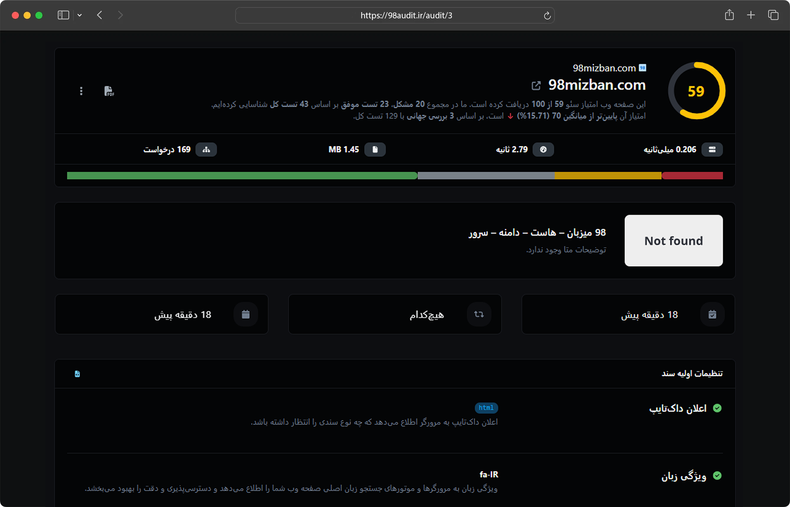This screenshot has height=507, width=790.
Task: Click the fa-IR language value
Action: tap(489, 474)
